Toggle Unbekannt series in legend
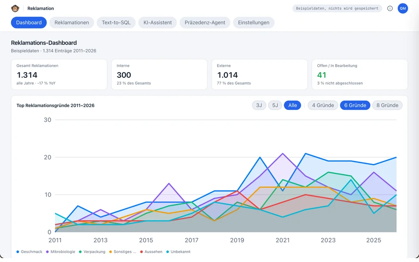 point(178,252)
